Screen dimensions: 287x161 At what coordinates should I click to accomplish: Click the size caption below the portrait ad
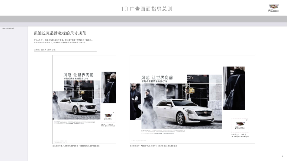click(x=76, y=146)
